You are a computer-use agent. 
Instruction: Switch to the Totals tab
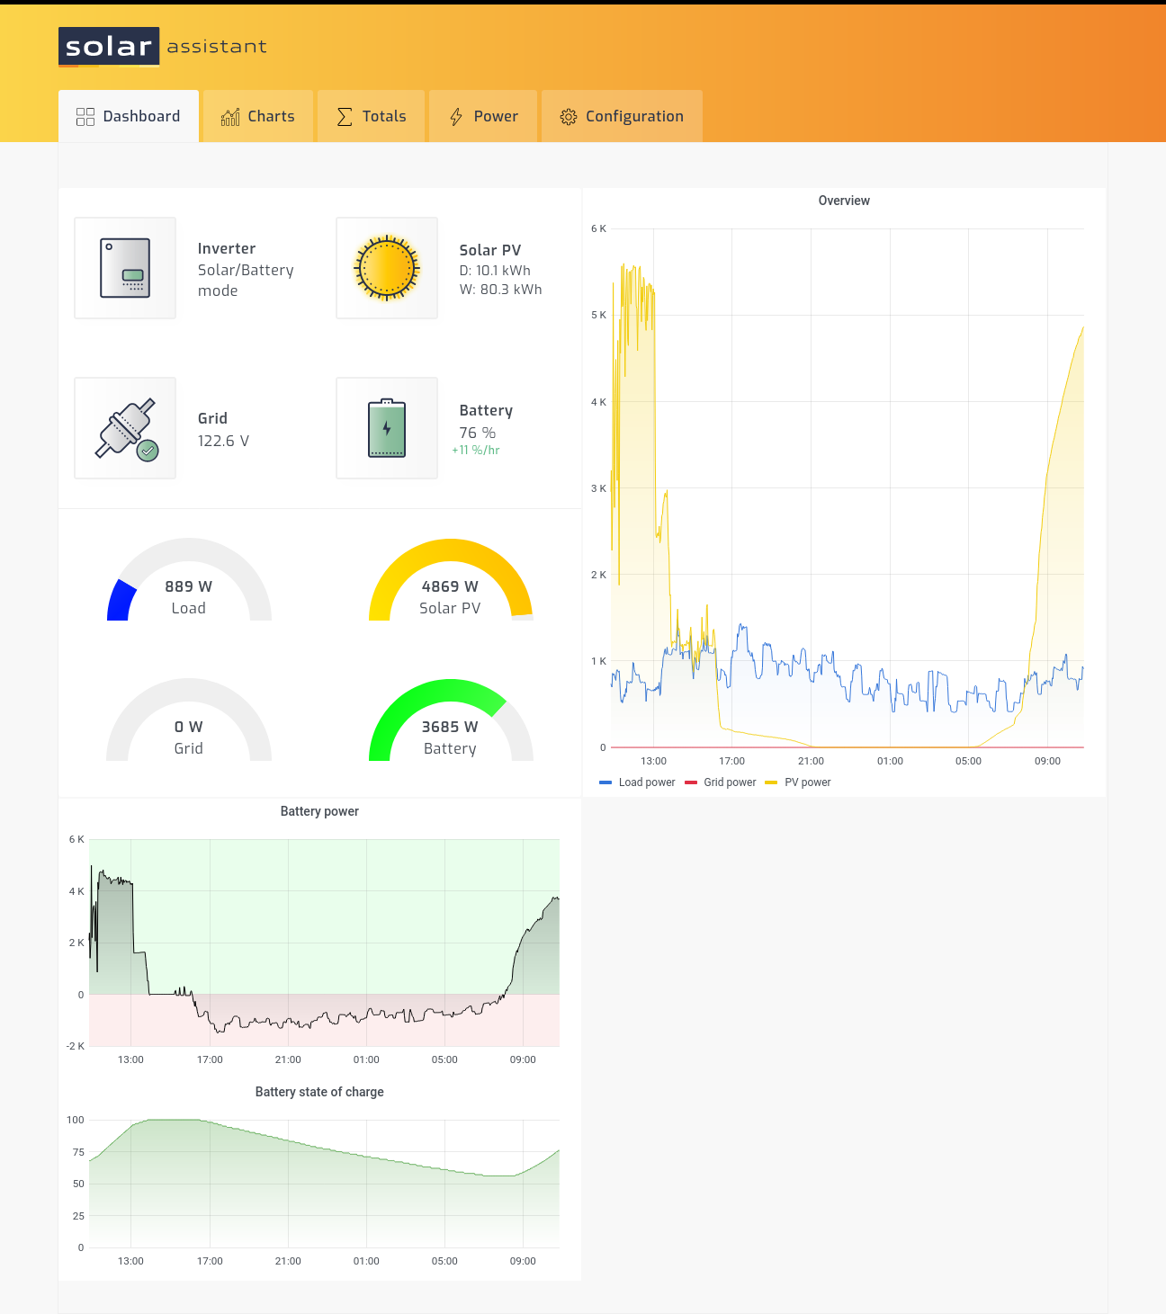(x=371, y=116)
